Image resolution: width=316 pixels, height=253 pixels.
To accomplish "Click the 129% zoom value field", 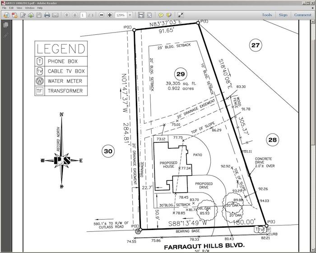I will click(x=121, y=15).
